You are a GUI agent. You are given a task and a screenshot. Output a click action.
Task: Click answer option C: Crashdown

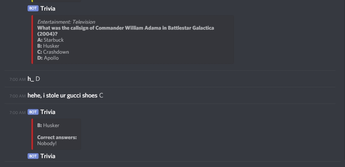pos(53,52)
